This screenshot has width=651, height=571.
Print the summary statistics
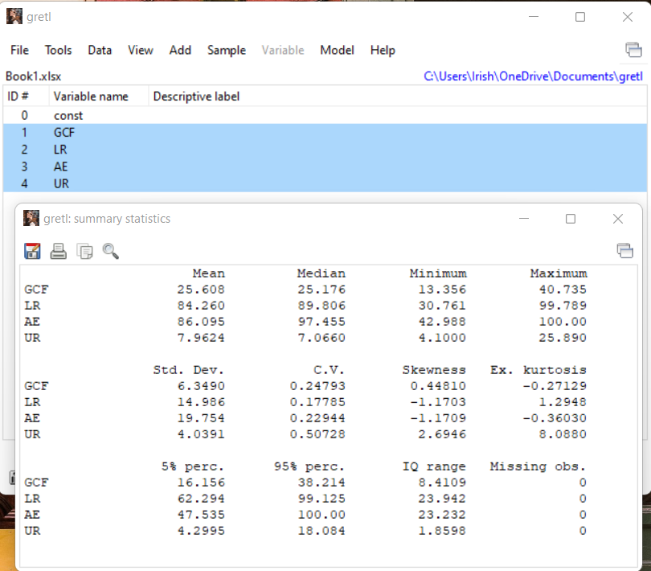[x=58, y=251]
